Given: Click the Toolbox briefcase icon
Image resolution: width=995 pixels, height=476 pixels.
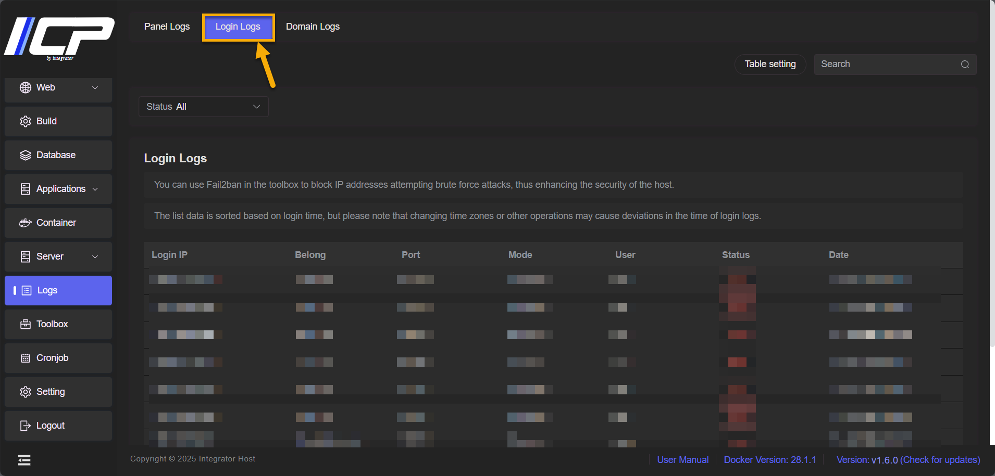Looking at the screenshot, I should 26,324.
